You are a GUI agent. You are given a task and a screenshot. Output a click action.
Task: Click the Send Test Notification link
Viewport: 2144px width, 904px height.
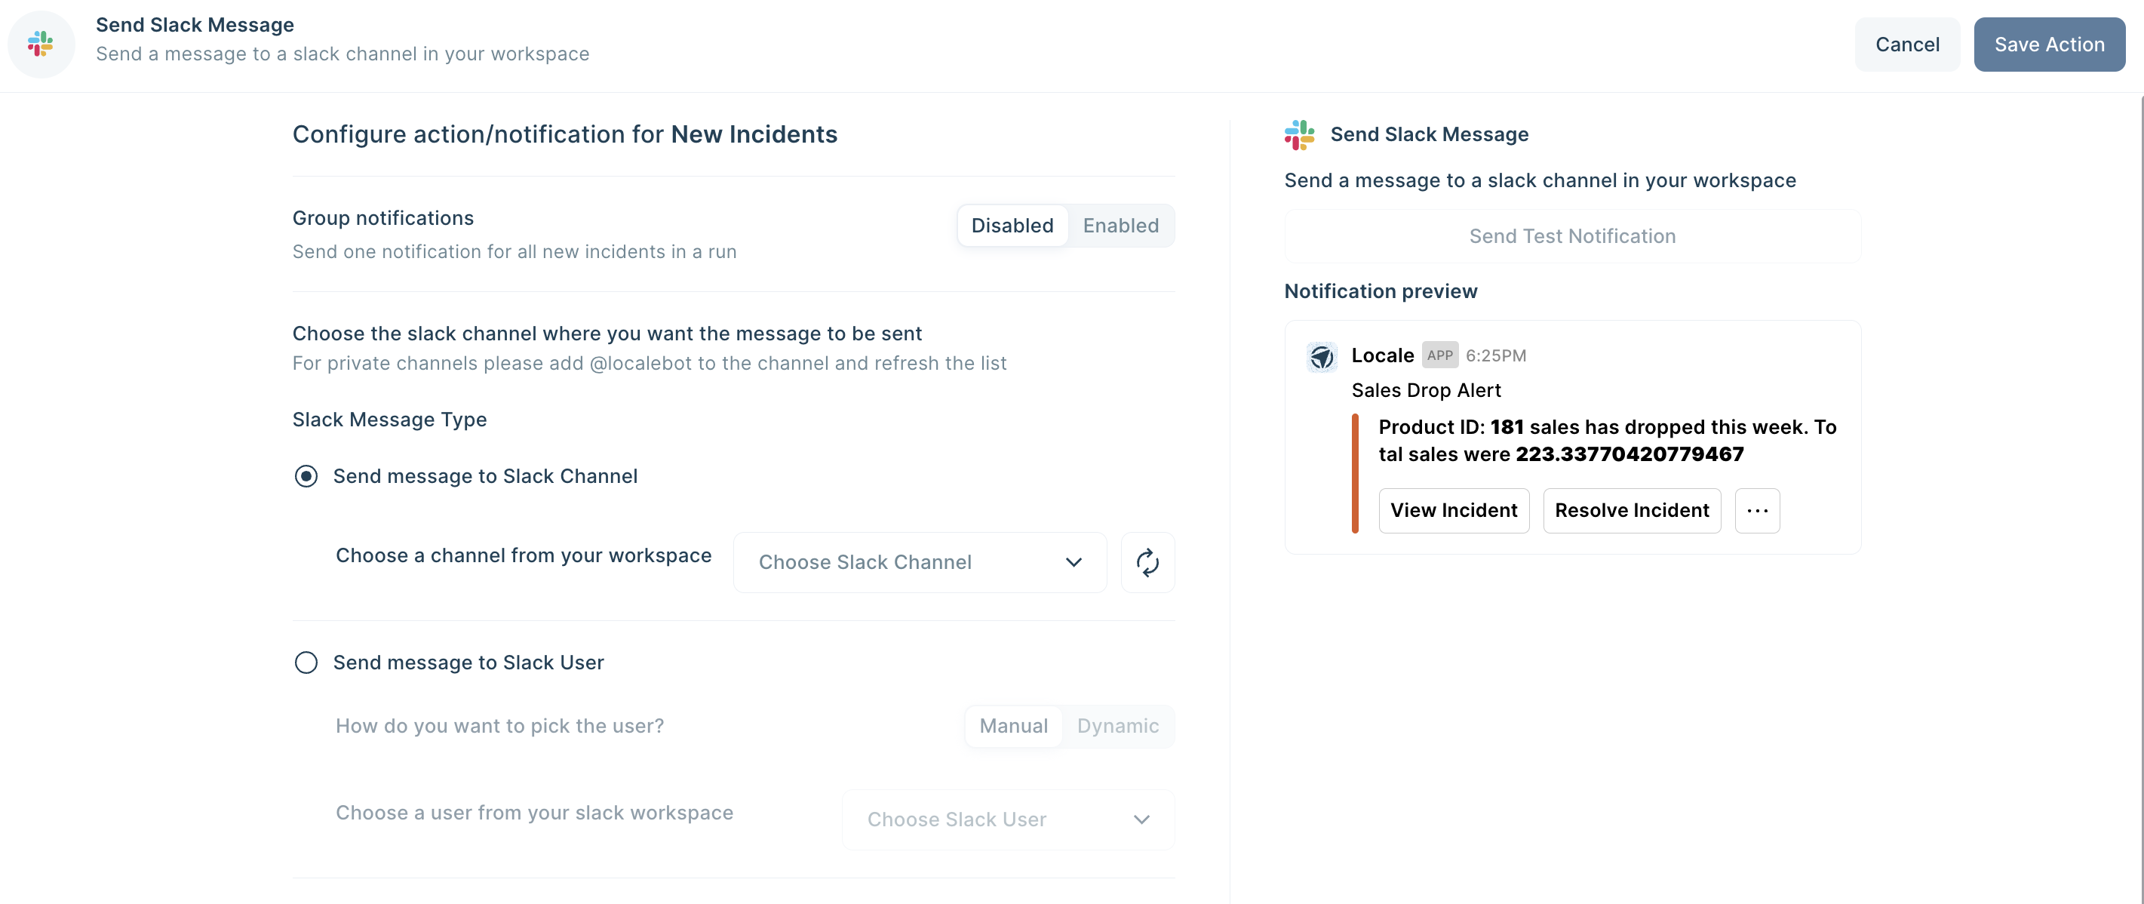point(1572,234)
